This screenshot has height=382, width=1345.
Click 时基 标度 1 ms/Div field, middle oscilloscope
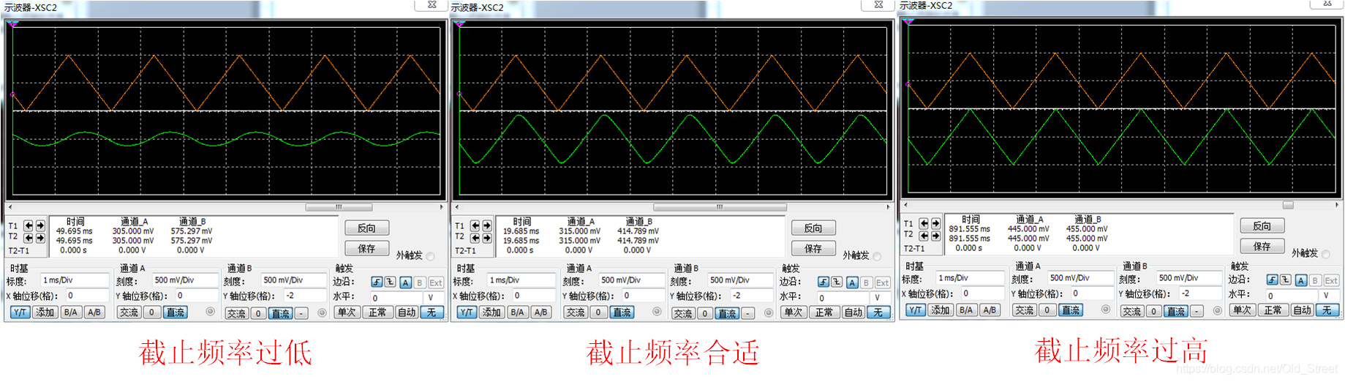[521, 280]
